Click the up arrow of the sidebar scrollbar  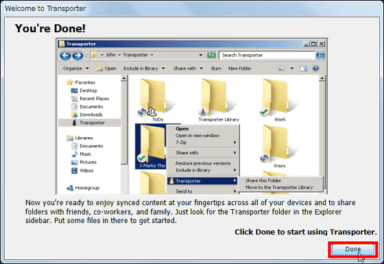(x=124, y=78)
